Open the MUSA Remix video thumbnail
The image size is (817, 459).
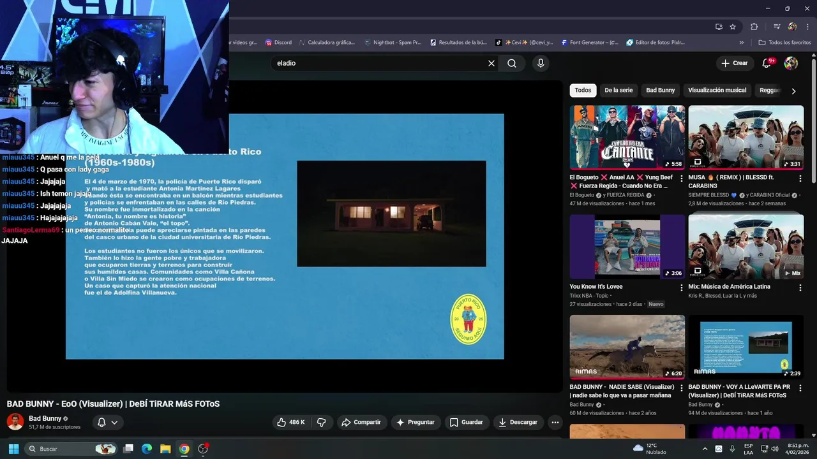pos(746,137)
